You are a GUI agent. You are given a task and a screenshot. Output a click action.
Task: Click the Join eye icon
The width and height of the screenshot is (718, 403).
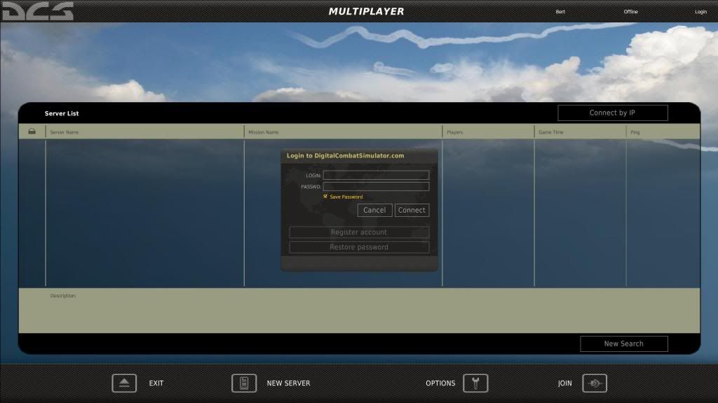click(x=595, y=383)
